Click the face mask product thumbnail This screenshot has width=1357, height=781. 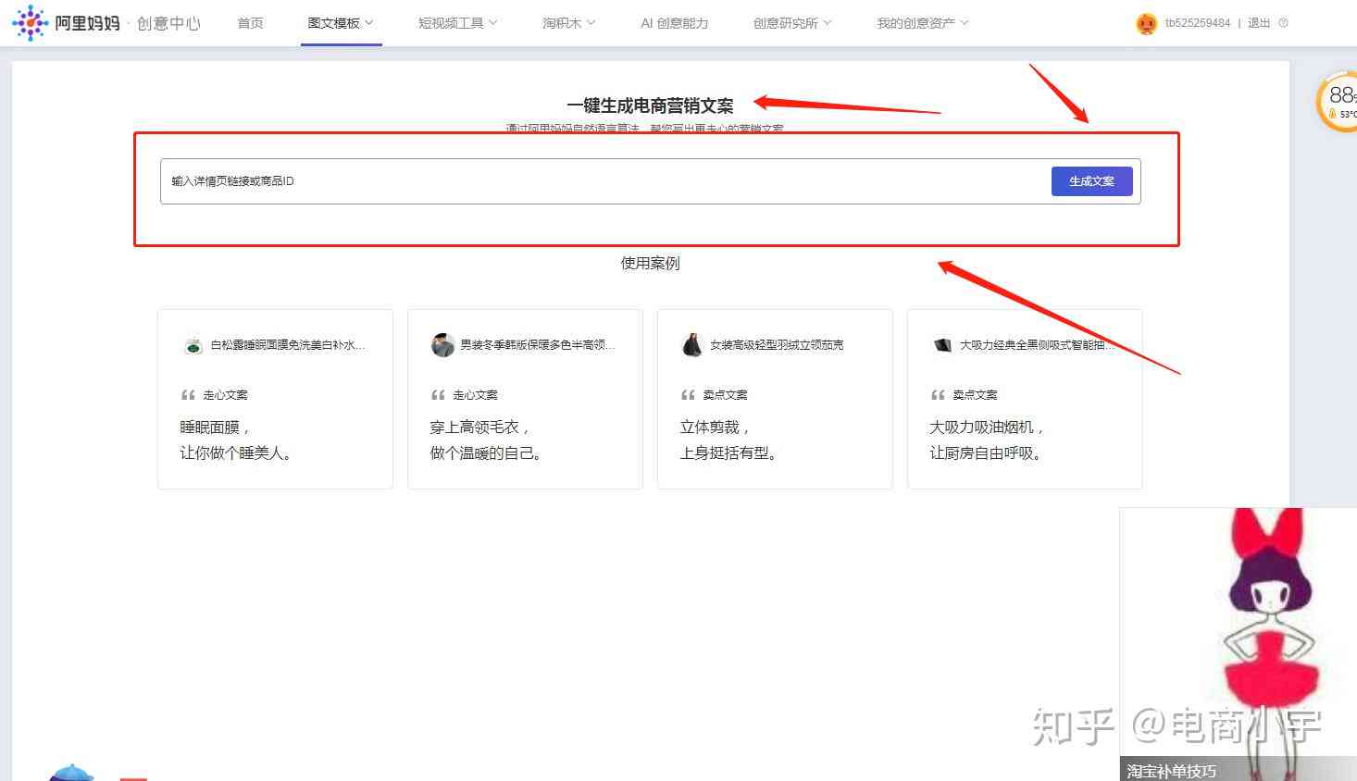[193, 345]
